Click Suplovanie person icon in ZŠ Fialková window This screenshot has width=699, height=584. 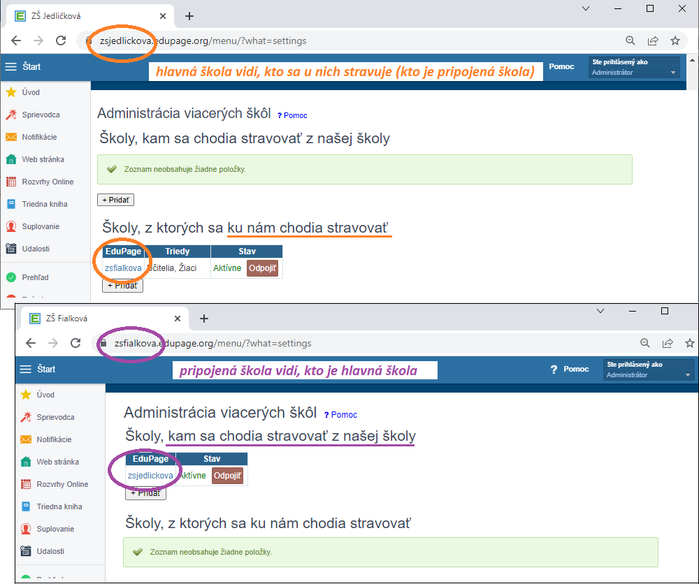(x=26, y=529)
